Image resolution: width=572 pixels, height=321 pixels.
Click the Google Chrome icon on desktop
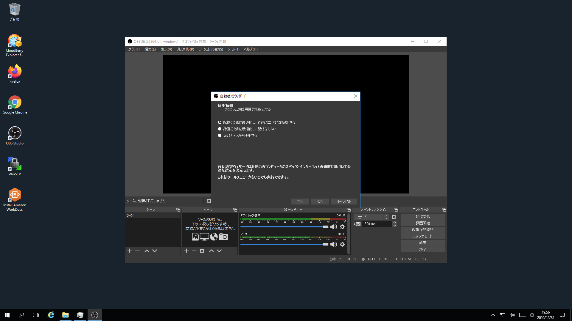15,104
